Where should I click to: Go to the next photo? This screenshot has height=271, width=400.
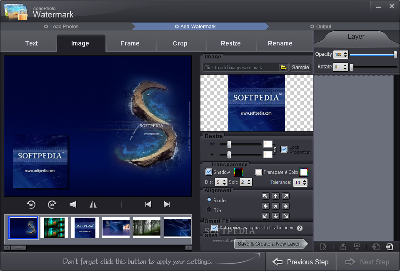[167, 204]
